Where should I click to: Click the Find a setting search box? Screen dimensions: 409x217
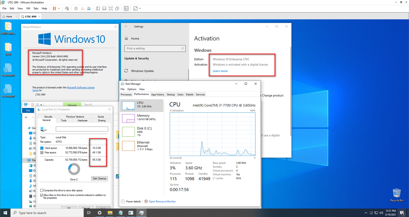coord(155,49)
